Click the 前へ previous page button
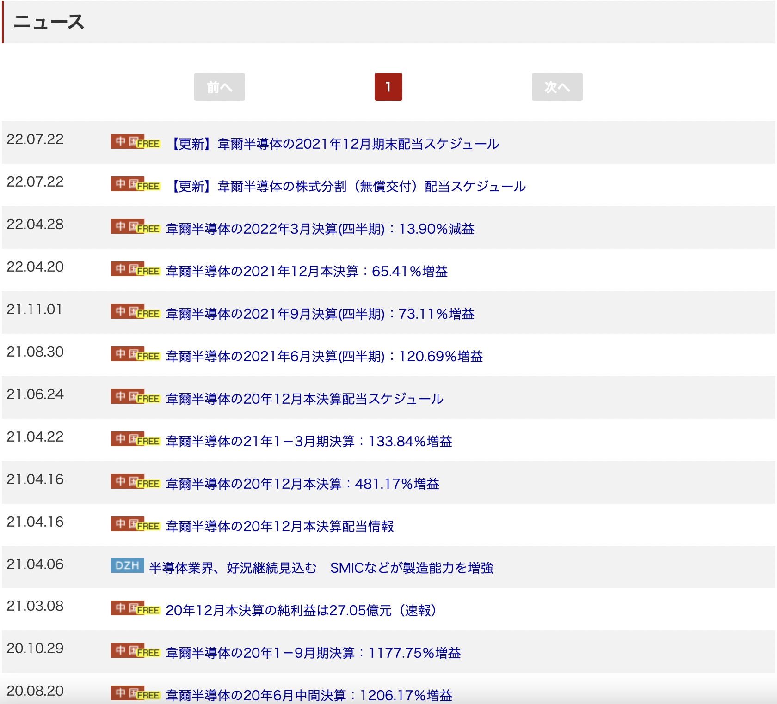Viewport: 777px width, 704px height. pos(220,87)
